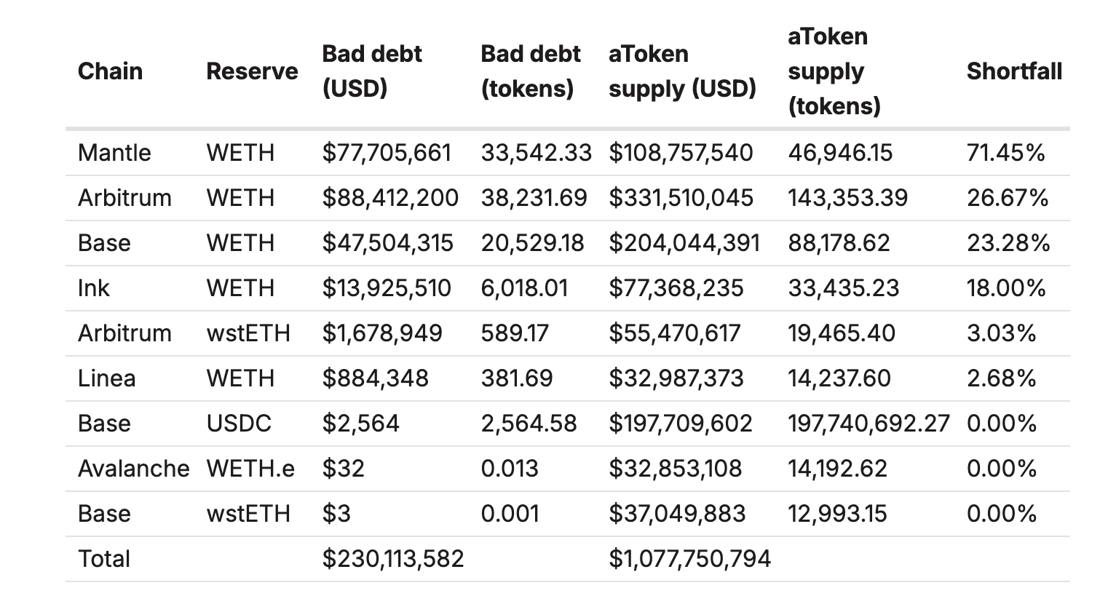
Task: Click the Bad debt (USD) header
Action: (372, 71)
